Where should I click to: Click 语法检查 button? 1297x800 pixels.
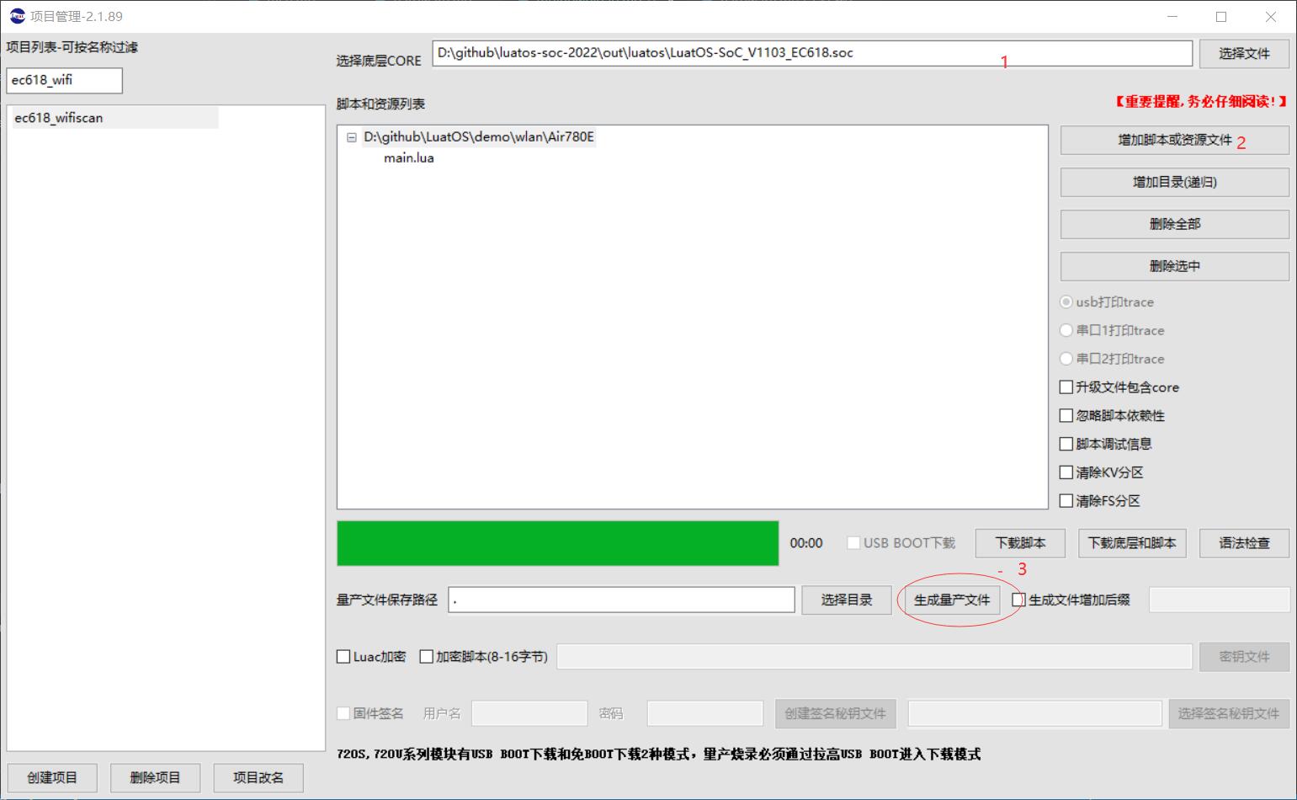(1243, 543)
